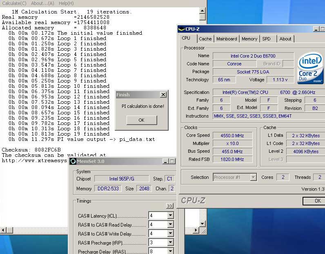Open the RAS# Precharge (tRP) dropdown
325x254 pixels.
(x=170, y=242)
